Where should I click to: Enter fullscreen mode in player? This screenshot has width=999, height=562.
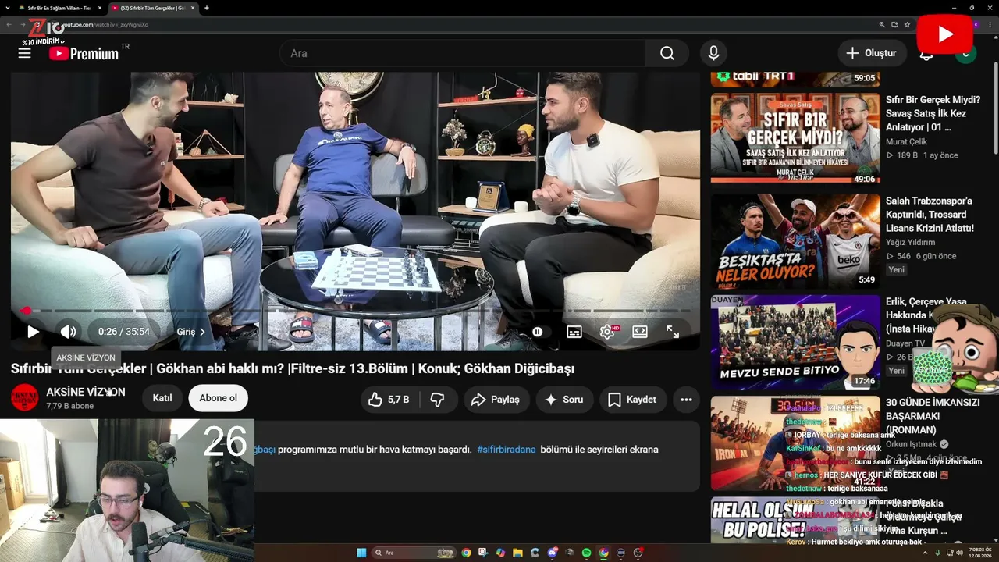pos(673,332)
